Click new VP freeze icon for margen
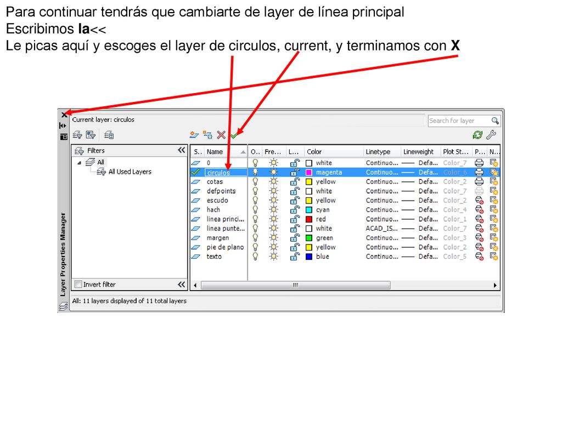Viewport: 562px width, 421px height. pos(494,238)
